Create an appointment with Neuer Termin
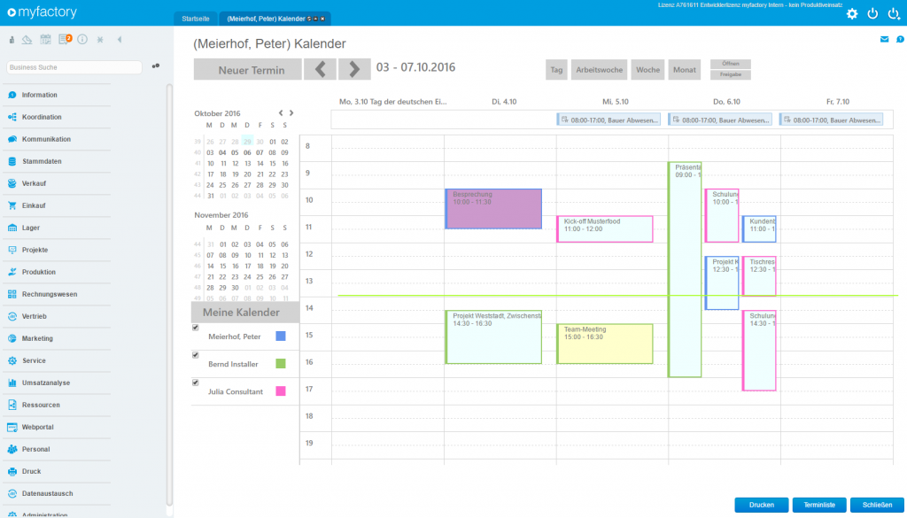Viewport: 907px width, 518px height. click(248, 69)
